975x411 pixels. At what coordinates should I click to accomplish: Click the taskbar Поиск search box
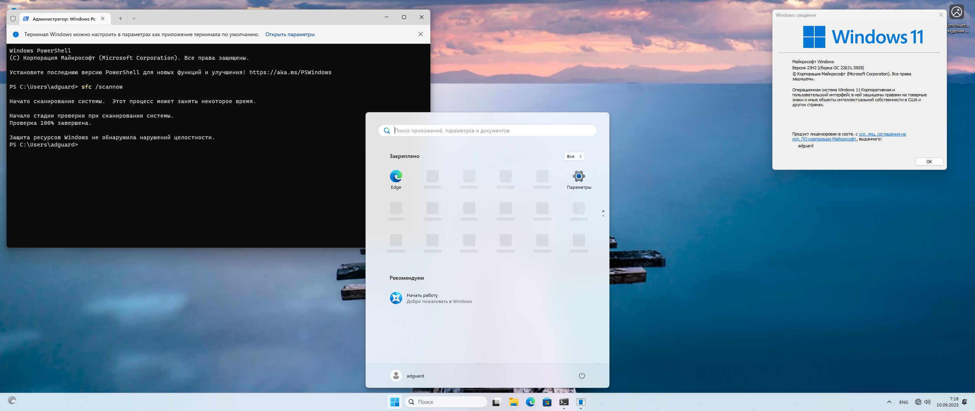click(446, 402)
